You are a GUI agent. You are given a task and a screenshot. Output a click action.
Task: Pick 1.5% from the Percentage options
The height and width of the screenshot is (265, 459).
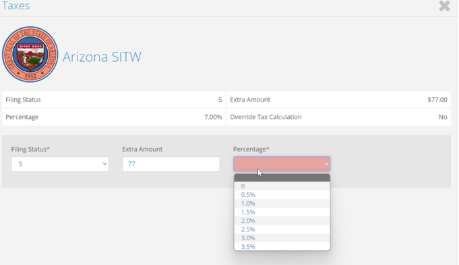(x=282, y=212)
